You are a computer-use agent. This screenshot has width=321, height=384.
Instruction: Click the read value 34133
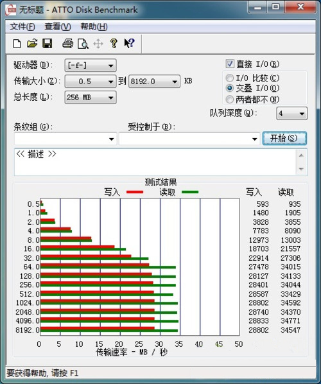pos(290,276)
